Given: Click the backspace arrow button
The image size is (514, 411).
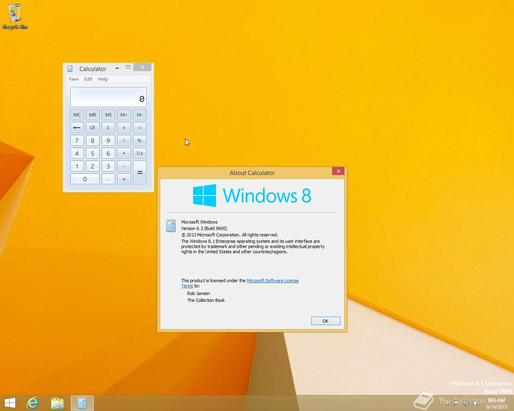Looking at the screenshot, I should (x=77, y=128).
